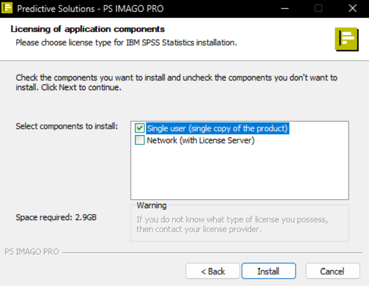Click the greyed-out maximize window button
The height and width of the screenshot is (286, 369).
[318, 9]
